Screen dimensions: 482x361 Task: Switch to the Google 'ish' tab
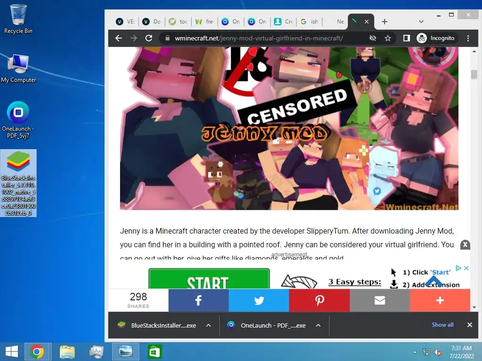tap(310, 22)
